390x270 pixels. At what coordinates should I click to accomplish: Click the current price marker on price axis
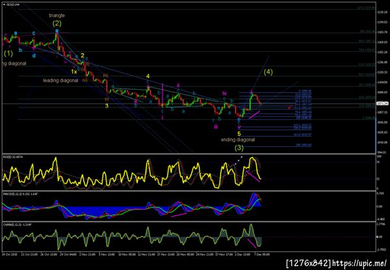[382, 103]
